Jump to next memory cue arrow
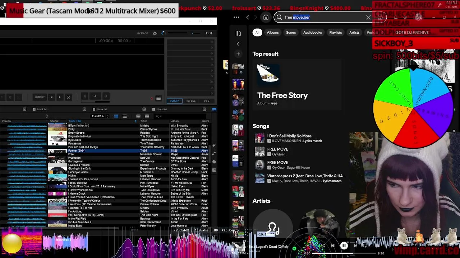 [x=60, y=97]
